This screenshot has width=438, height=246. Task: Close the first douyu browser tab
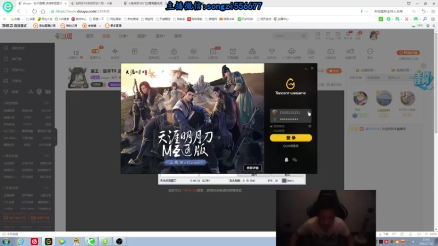[x=66, y=3]
